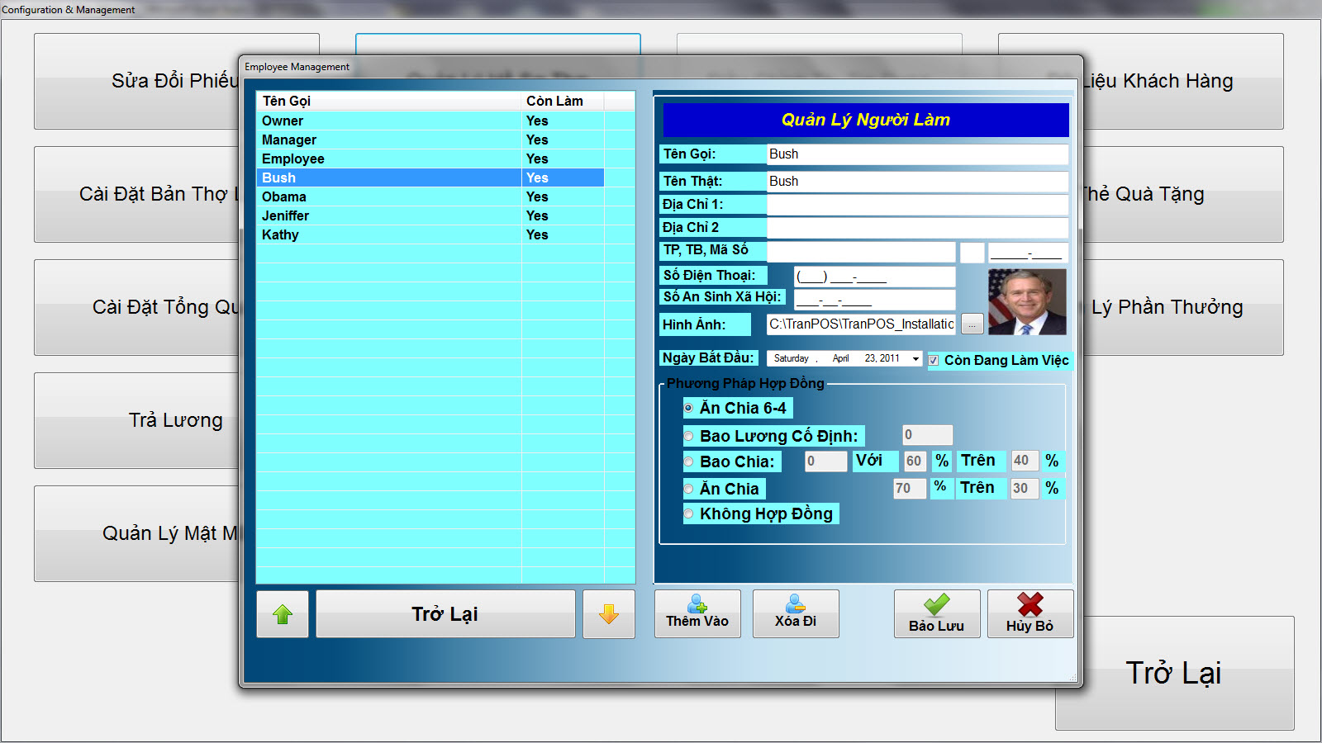Viewport: 1322px width, 743px height.
Task: Click Xóa Đi delete employee button
Action: 796,613
